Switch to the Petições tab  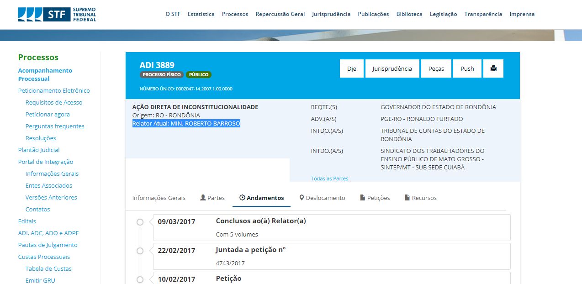[375, 198]
